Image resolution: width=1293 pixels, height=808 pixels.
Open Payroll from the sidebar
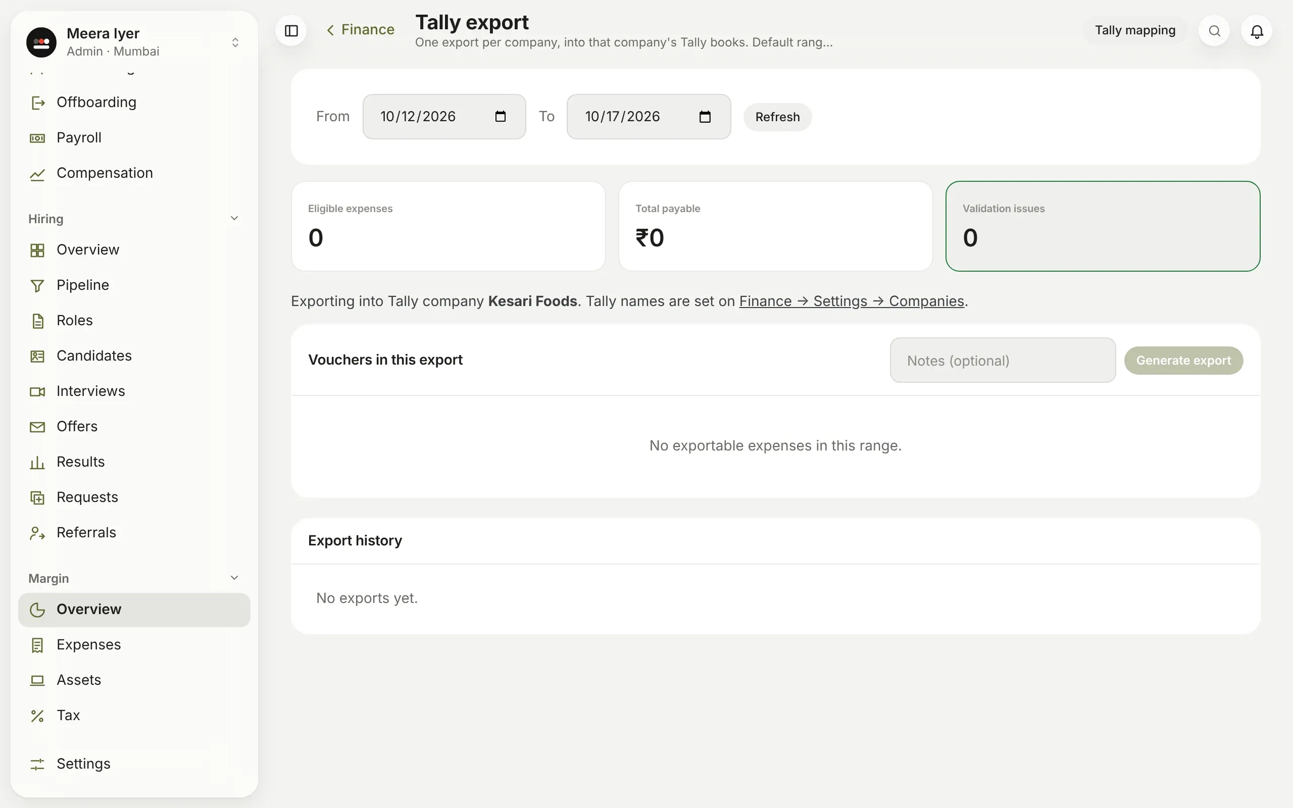[x=134, y=137]
